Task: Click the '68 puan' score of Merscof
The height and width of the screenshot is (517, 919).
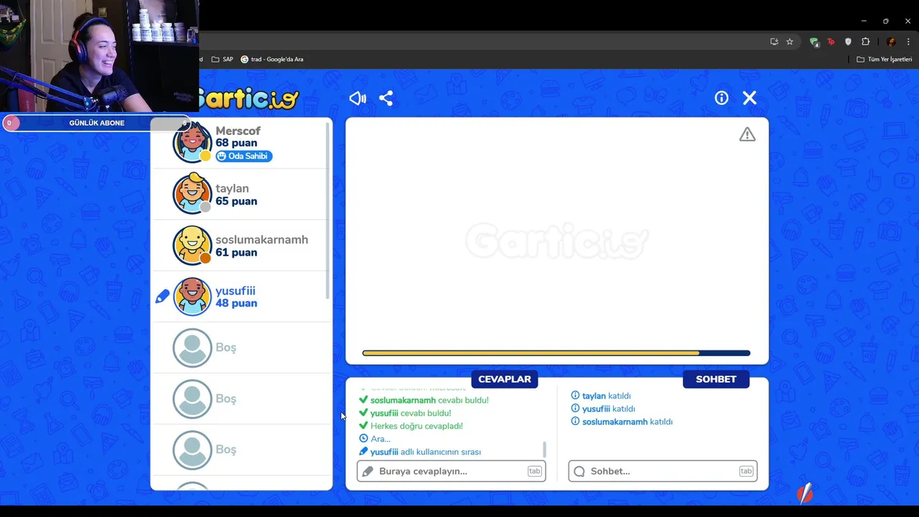Action: (x=236, y=143)
